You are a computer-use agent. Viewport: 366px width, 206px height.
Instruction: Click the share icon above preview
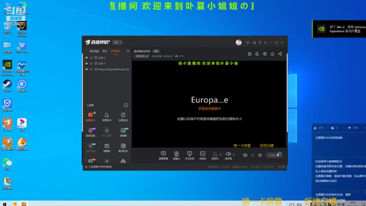point(280,54)
